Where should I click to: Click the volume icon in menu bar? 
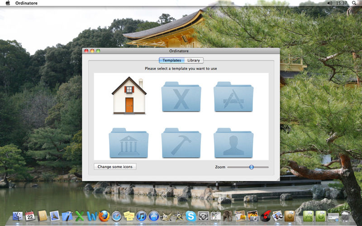coord(329,3)
